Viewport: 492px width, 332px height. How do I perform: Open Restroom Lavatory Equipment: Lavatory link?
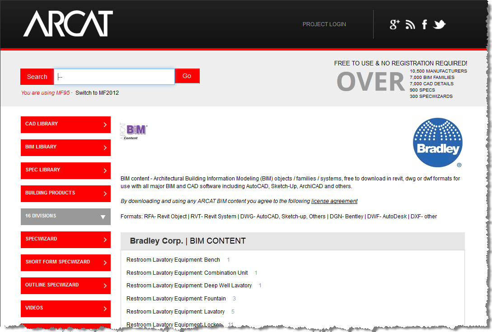(x=175, y=312)
